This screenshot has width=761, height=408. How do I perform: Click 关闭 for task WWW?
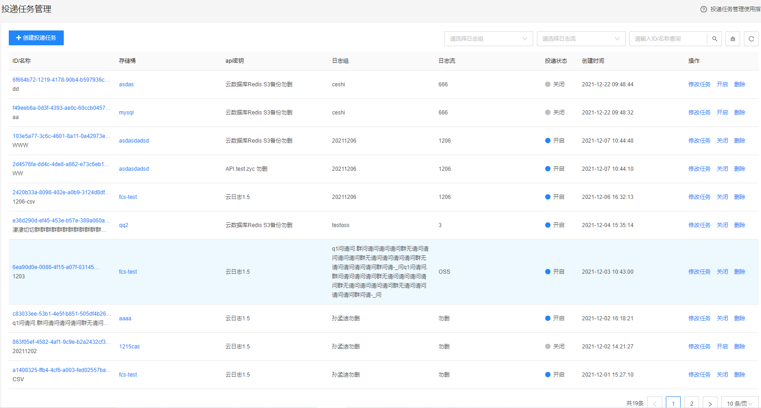click(722, 141)
